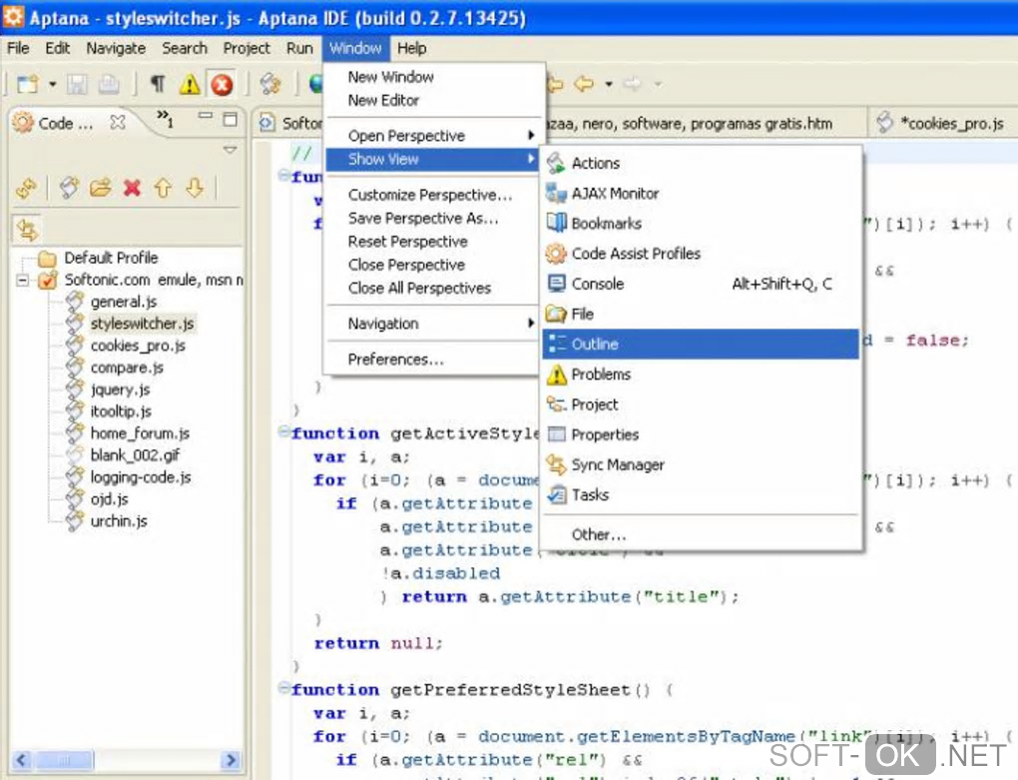Show the Sync Manager view
Screen dimensions: 1018x780
[x=701, y=465]
